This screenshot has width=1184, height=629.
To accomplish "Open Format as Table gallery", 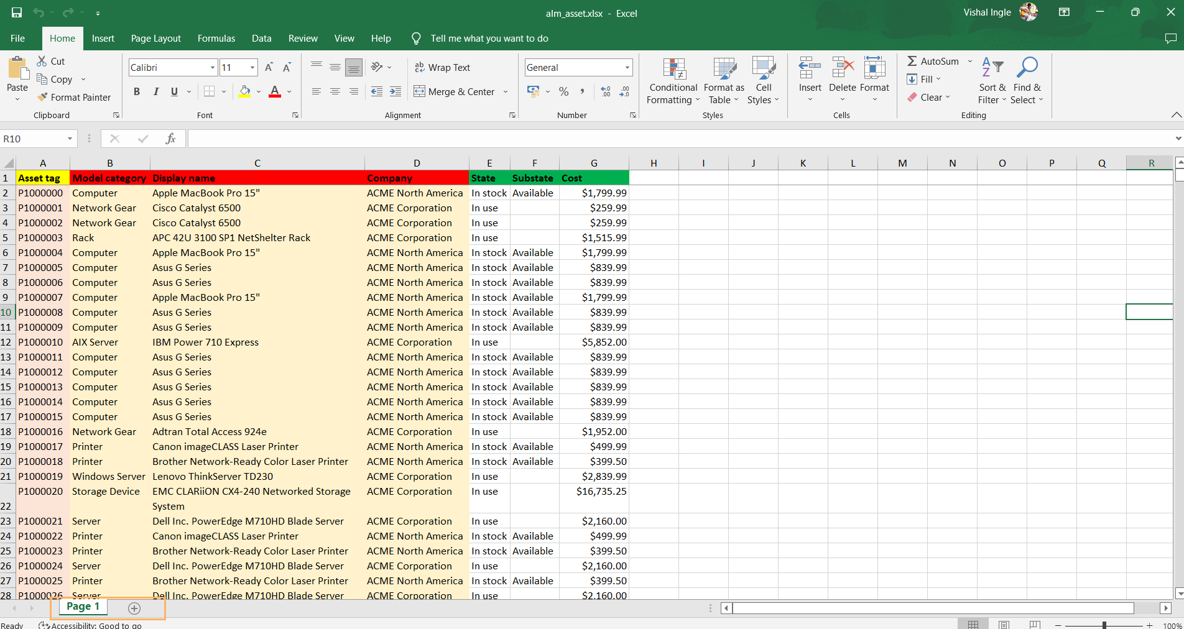I will click(724, 81).
